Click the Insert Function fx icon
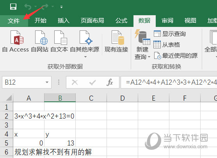Viewport: 217px width, 158px height. coord(110,82)
